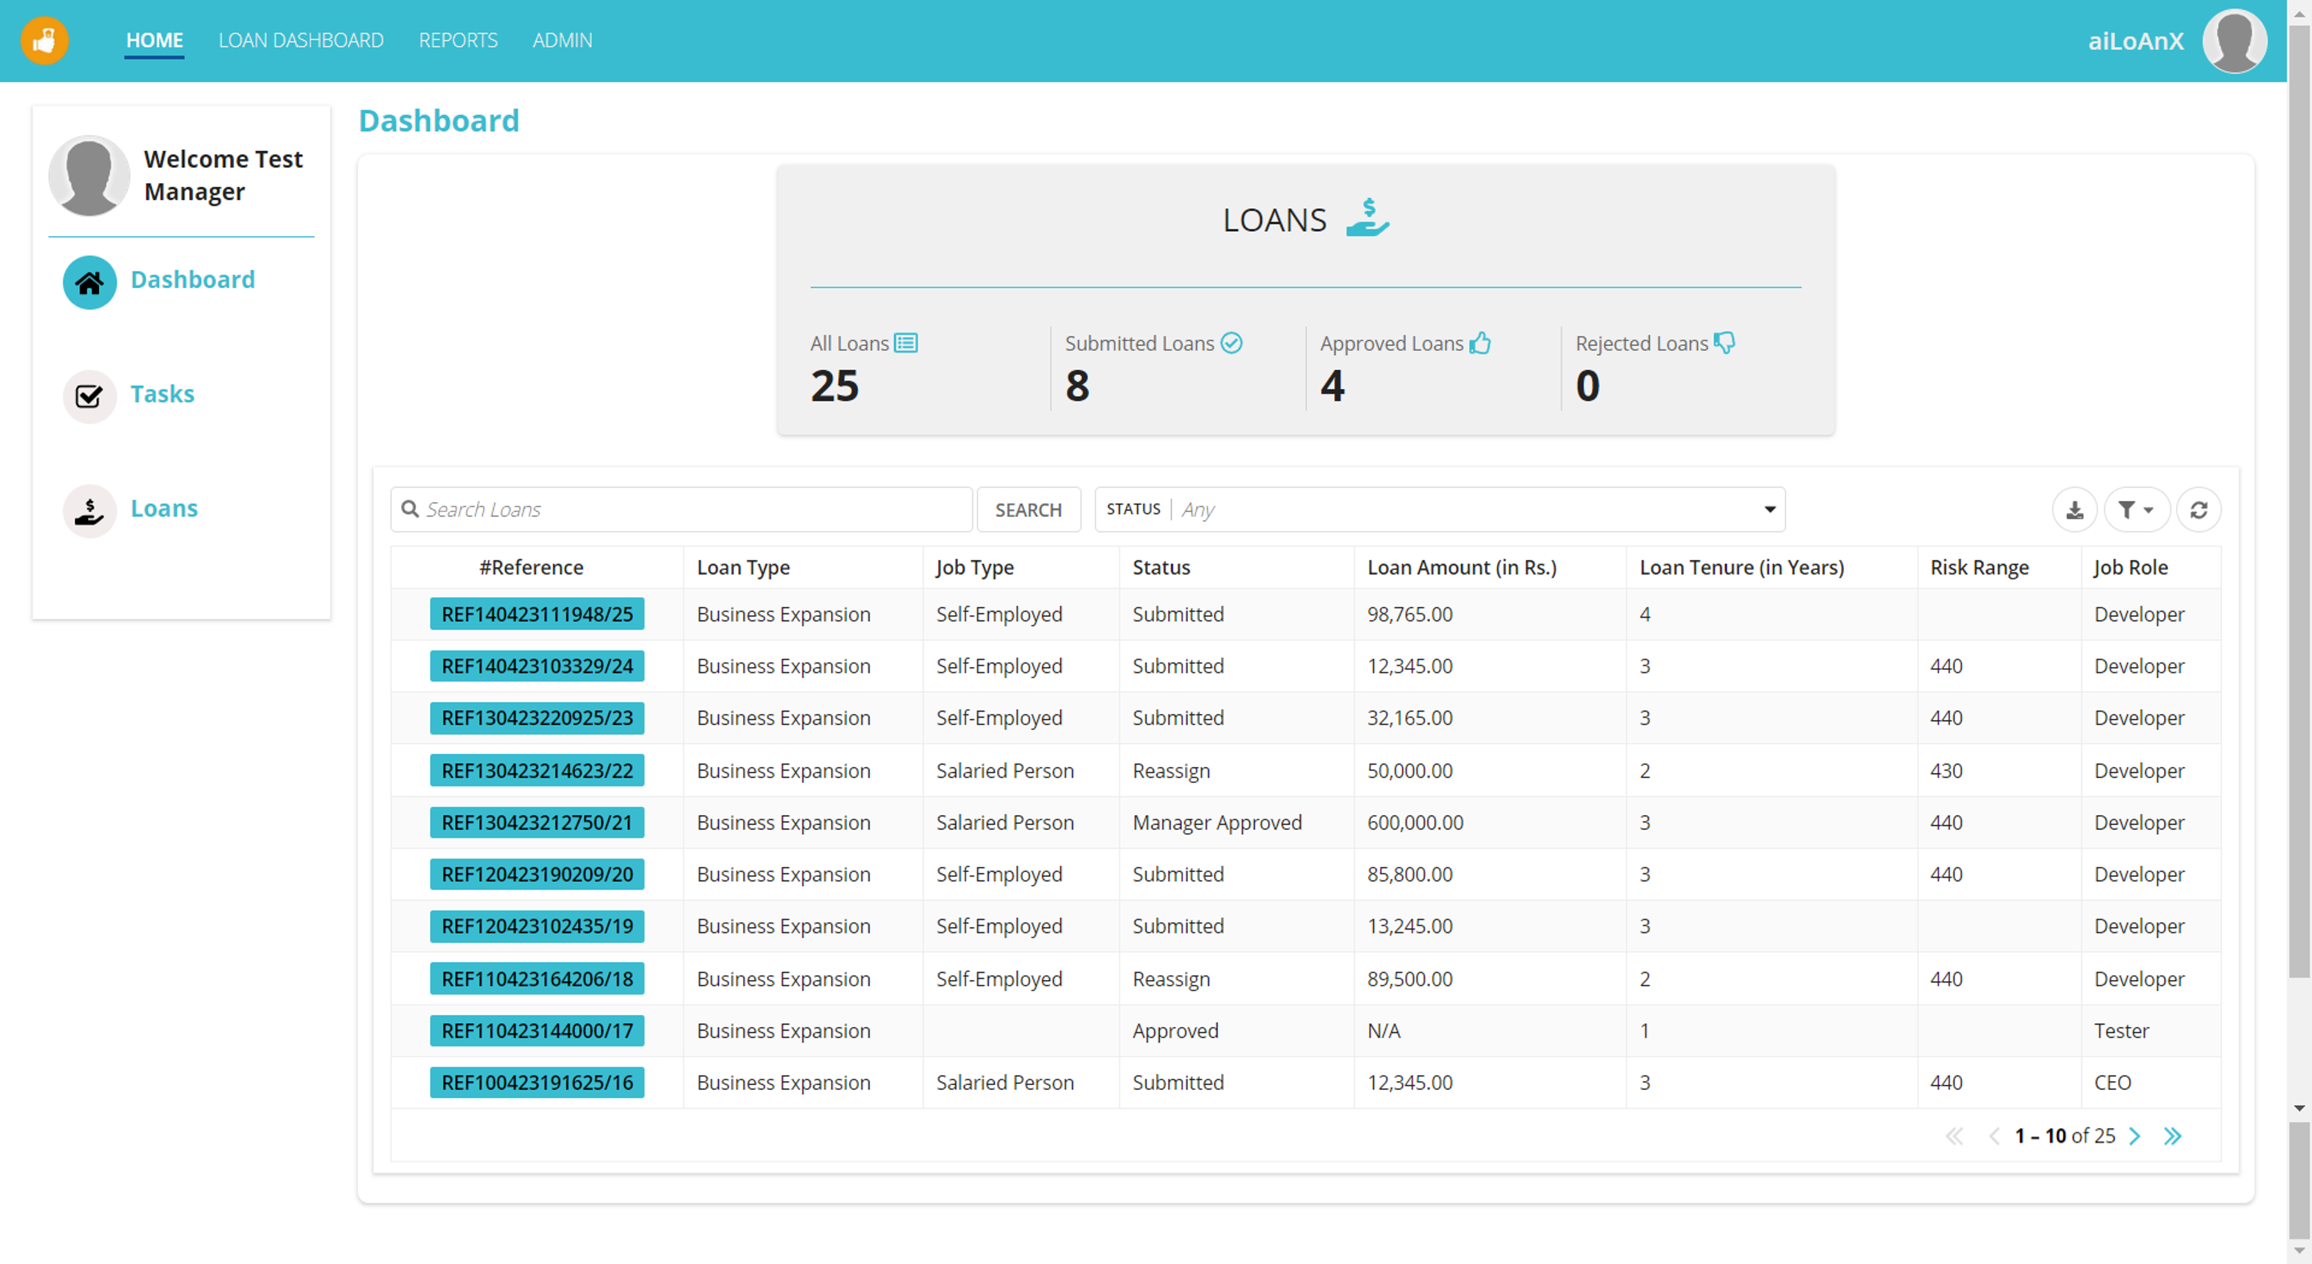Screen dimensions: 2312x1264
Task: Click the Welcome Test Manager profile picture
Action: coord(89,176)
